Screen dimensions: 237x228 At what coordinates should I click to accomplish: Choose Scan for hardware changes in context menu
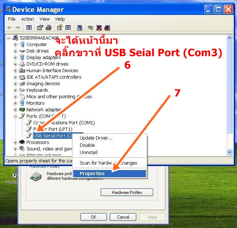point(110,163)
